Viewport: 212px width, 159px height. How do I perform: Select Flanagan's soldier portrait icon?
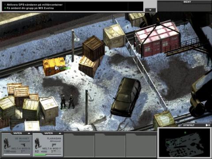click(37, 143)
